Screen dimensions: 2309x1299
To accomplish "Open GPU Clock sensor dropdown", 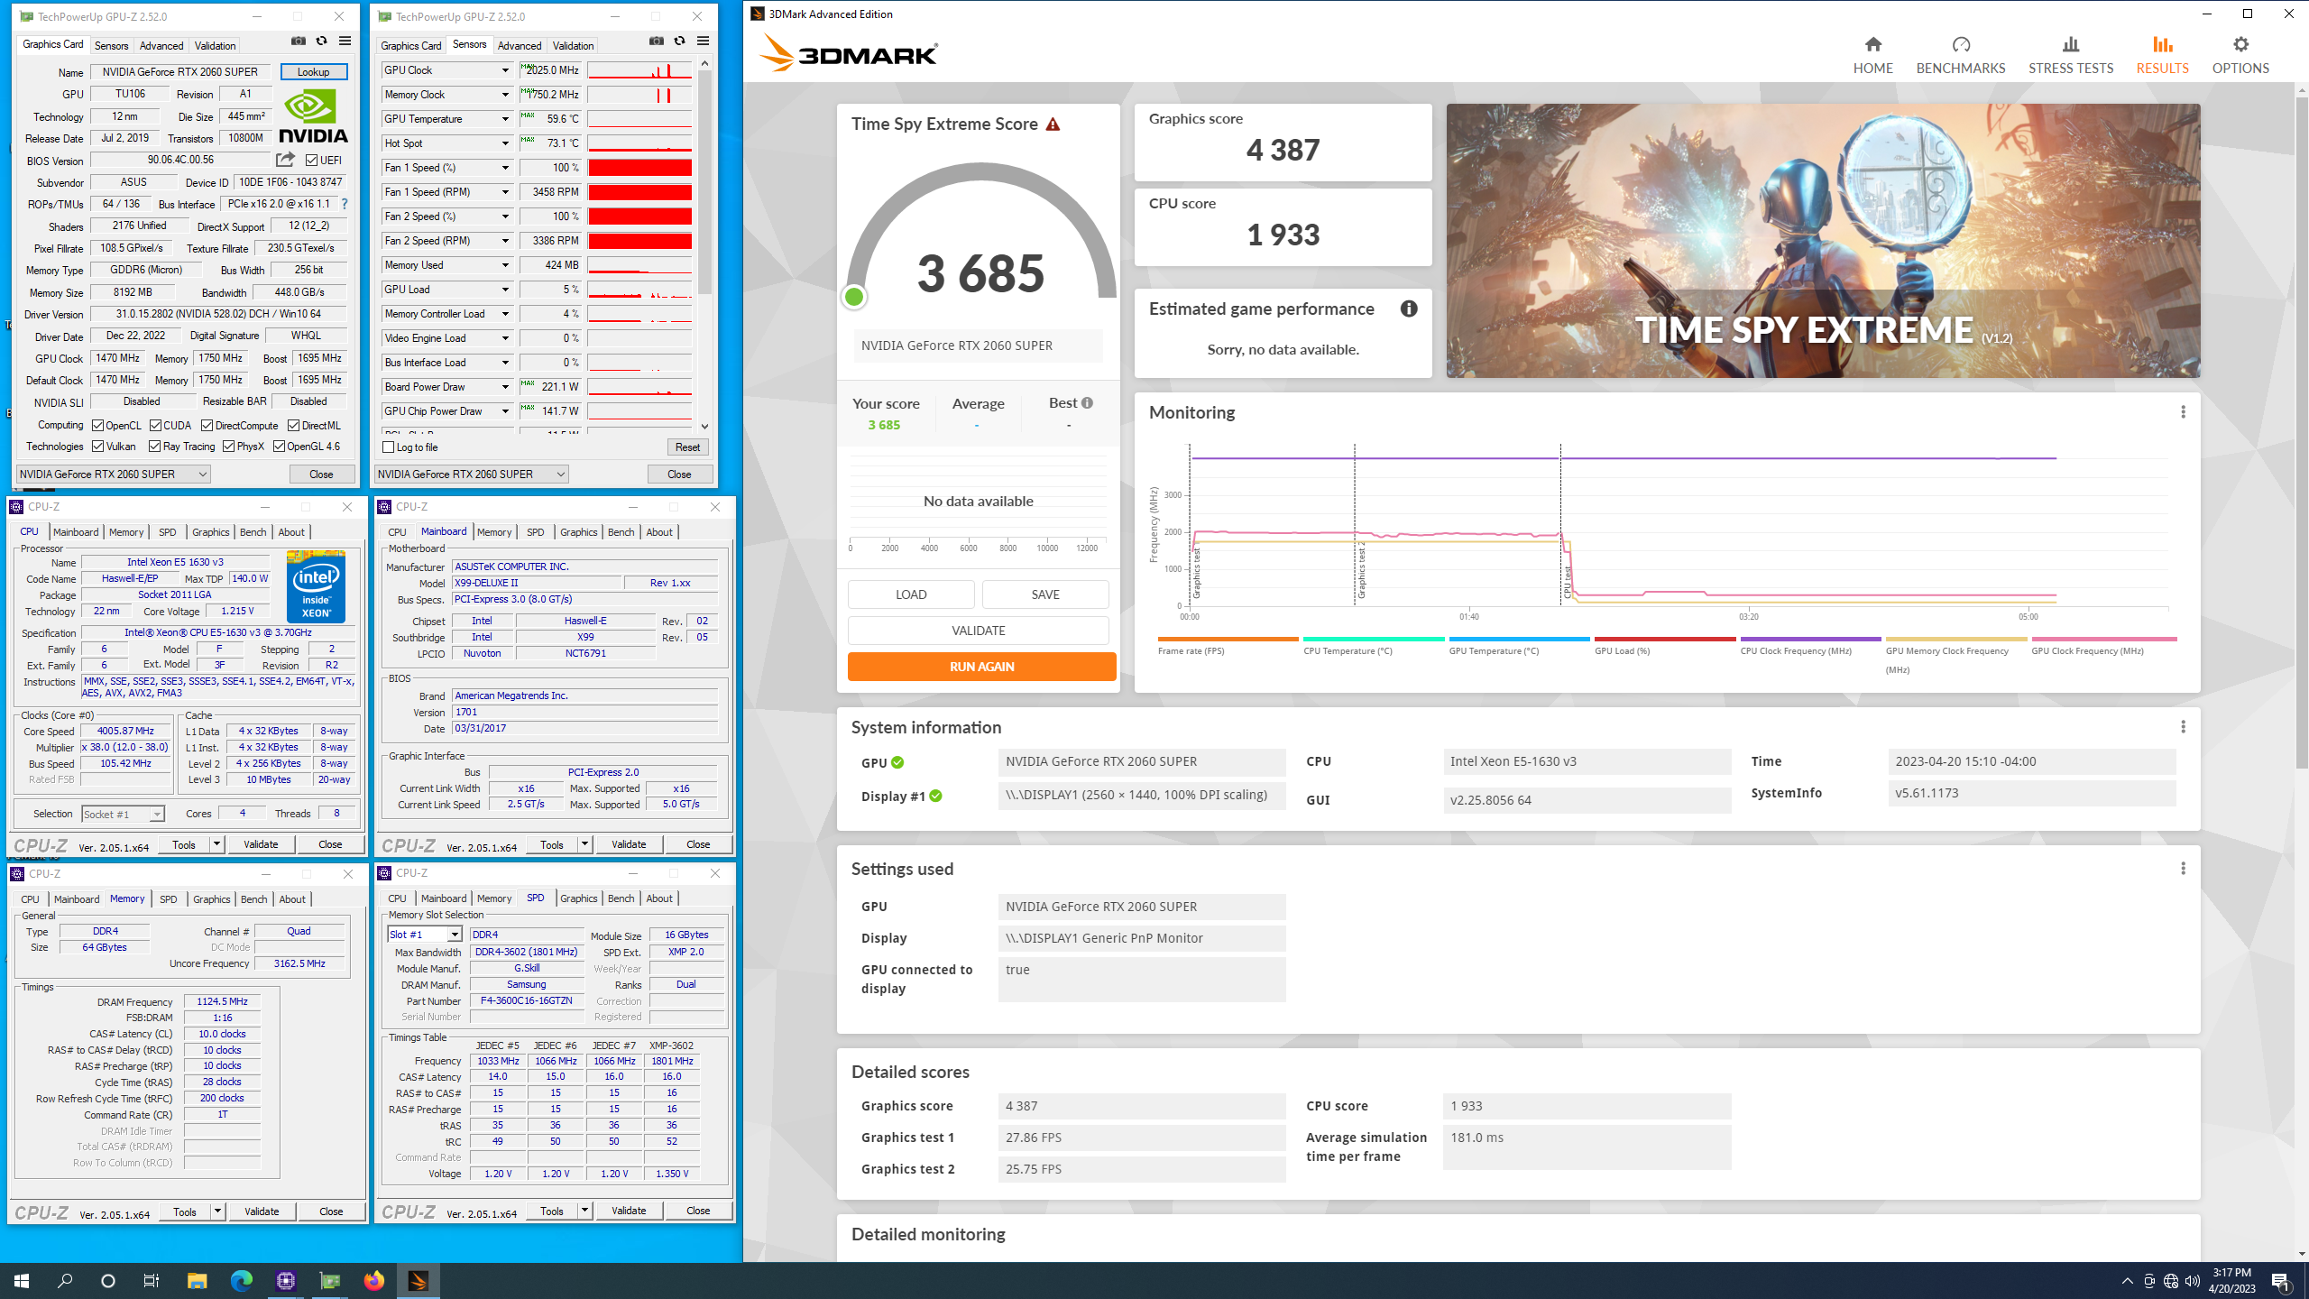I will pyautogui.click(x=505, y=70).
